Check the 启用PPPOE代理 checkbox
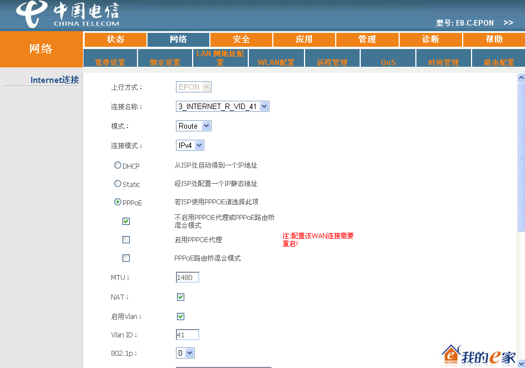 [x=126, y=240]
